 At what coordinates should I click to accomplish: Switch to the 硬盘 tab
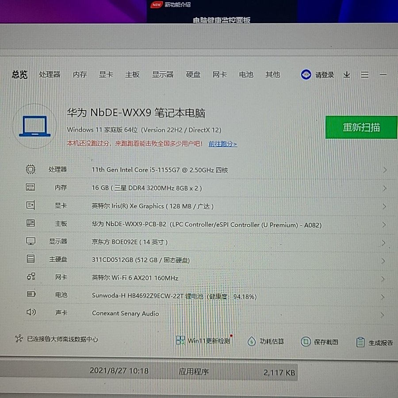click(193, 75)
